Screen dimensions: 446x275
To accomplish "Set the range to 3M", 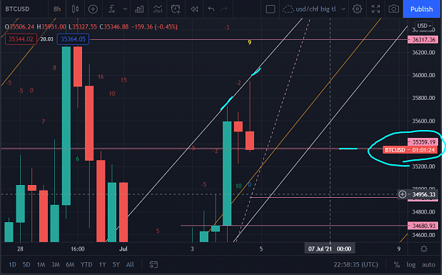I will point(56,265).
